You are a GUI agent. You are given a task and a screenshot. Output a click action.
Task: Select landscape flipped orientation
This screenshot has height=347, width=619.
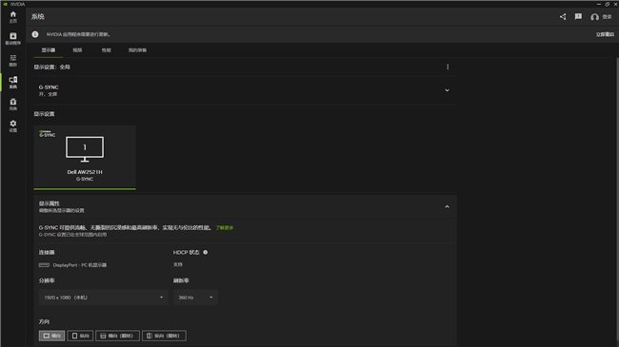tap(118, 336)
